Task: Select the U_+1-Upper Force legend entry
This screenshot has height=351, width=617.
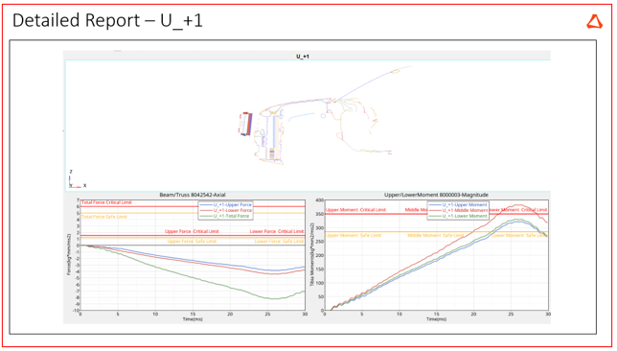Action: pyautogui.click(x=232, y=205)
